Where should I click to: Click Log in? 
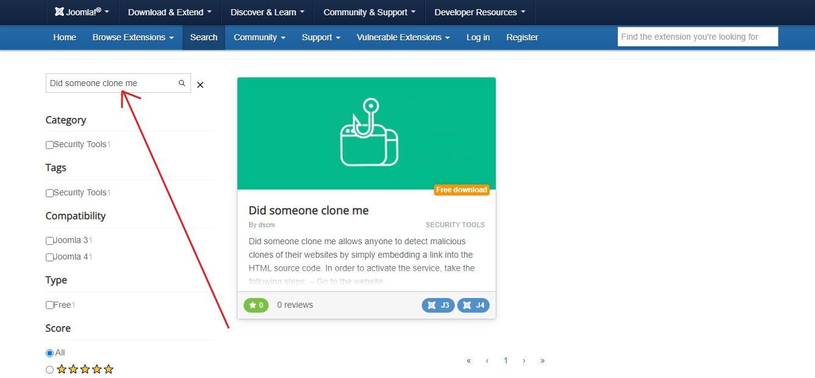478,37
